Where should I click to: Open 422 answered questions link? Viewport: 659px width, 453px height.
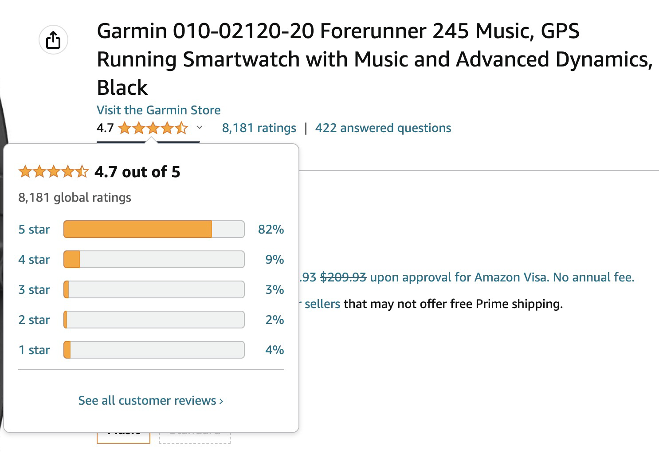pos(383,128)
